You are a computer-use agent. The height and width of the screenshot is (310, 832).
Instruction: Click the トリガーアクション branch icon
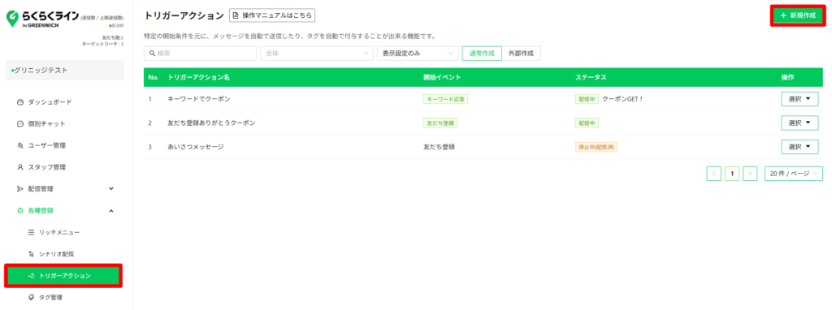pyautogui.click(x=32, y=276)
